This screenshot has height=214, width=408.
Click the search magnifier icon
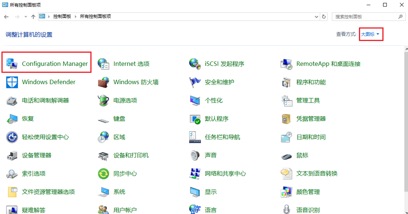(401, 17)
